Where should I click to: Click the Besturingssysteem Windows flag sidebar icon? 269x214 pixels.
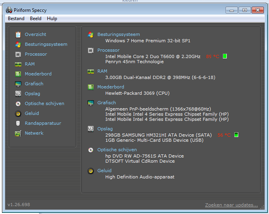[x=18, y=45]
